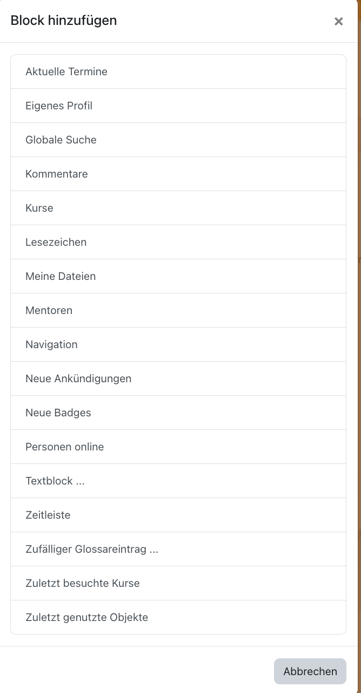The width and height of the screenshot is (361, 693).
Task: Add the Neue Badges block
Action: click(x=178, y=413)
